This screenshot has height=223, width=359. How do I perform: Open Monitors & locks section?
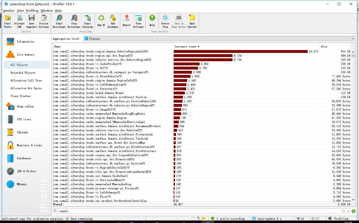pyautogui.click(x=29, y=145)
